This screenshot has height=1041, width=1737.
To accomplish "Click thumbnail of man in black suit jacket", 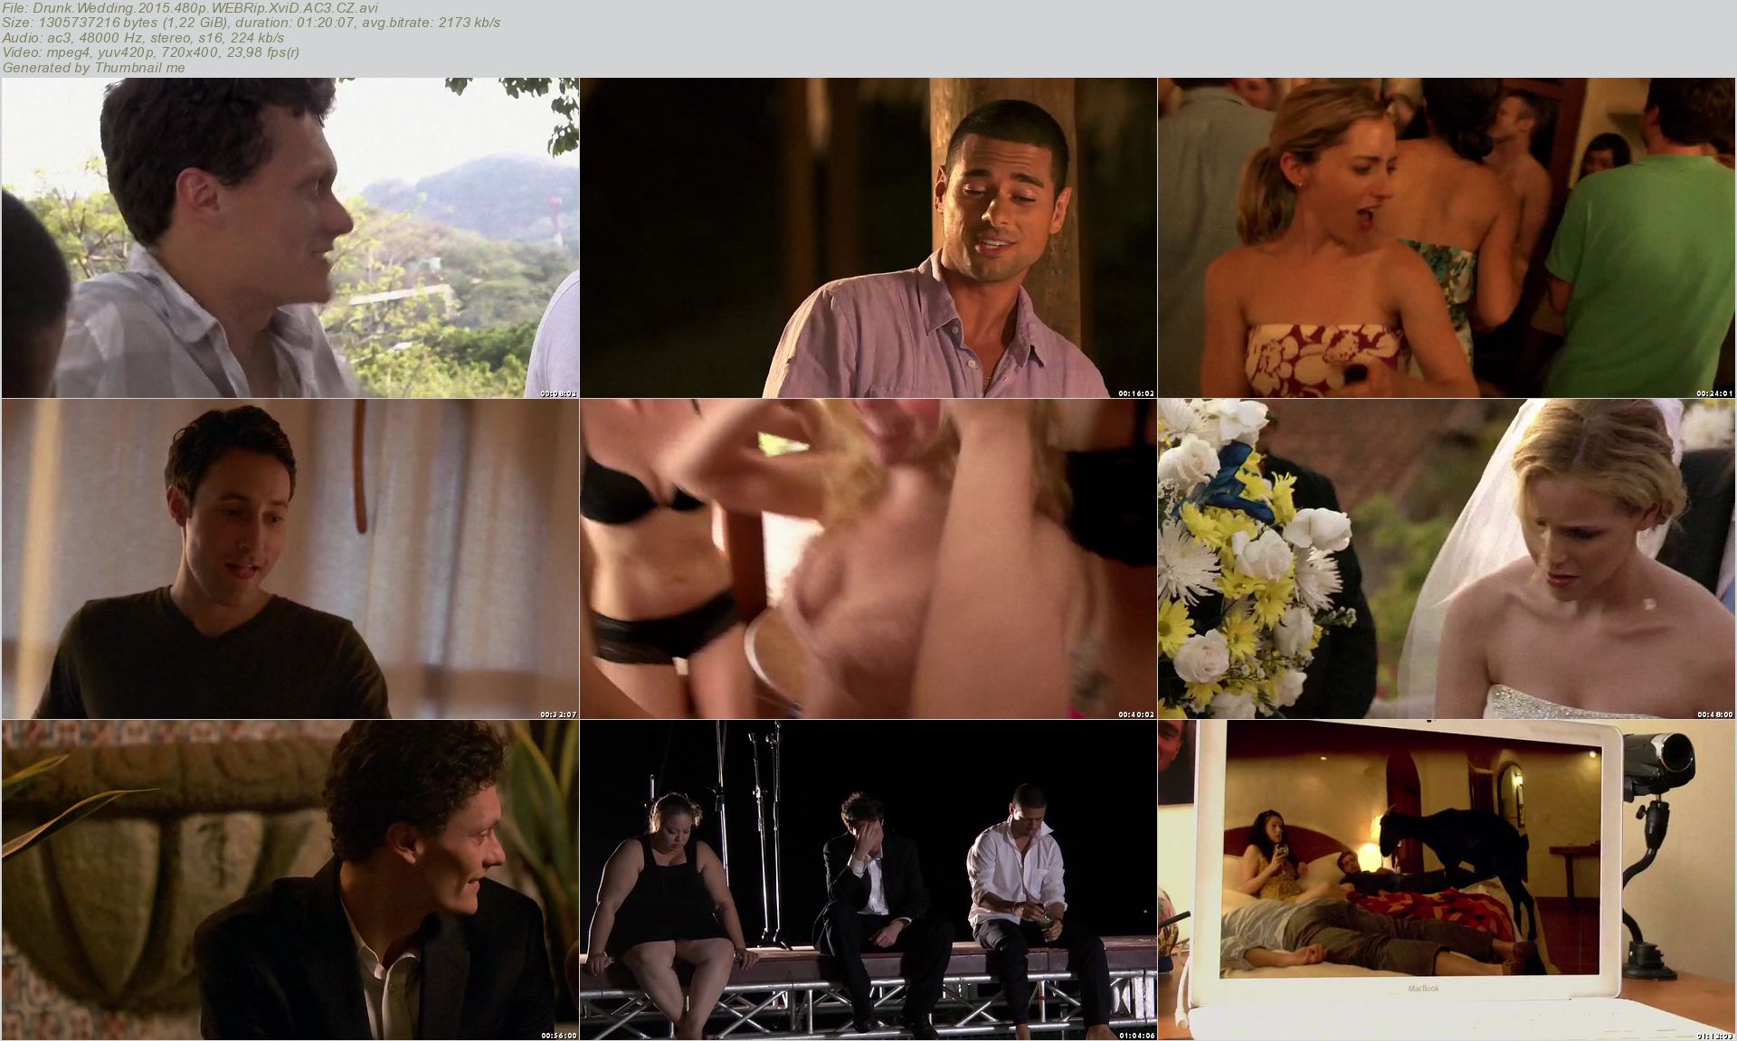I will tap(289, 880).
